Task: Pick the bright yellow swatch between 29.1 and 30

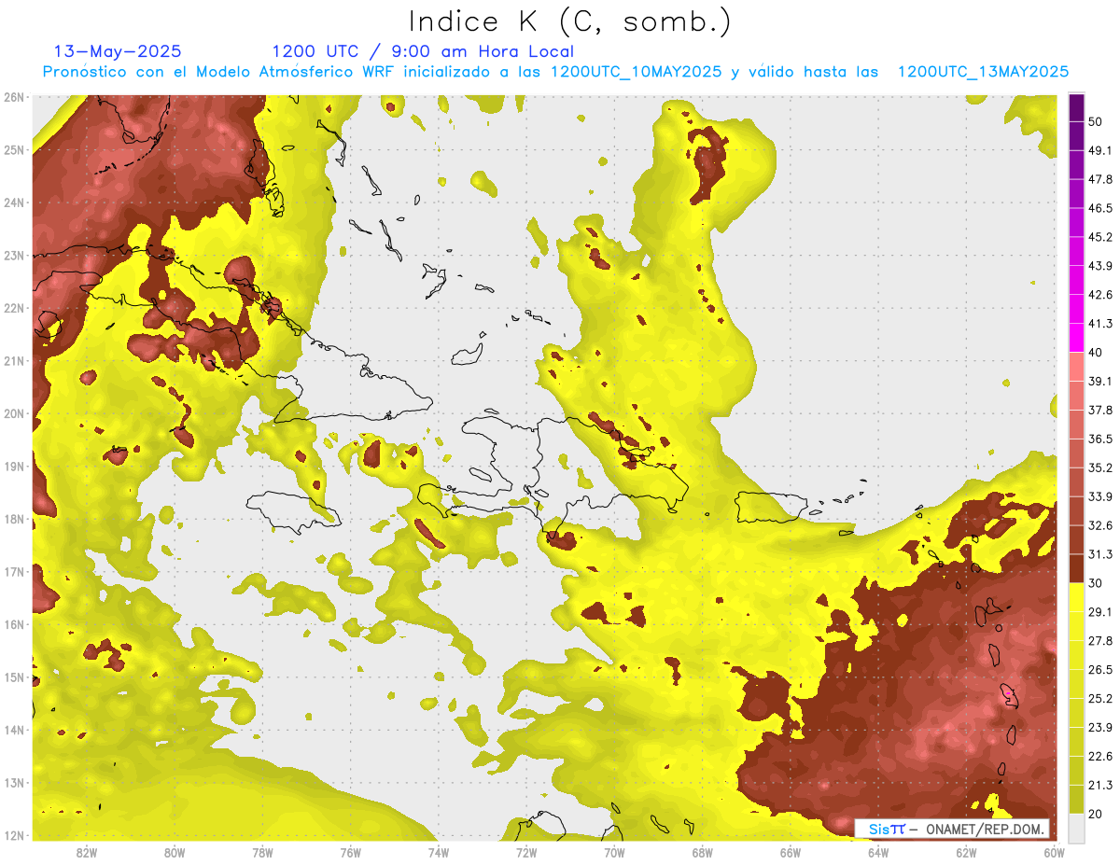Action: [x=1076, y=598]
